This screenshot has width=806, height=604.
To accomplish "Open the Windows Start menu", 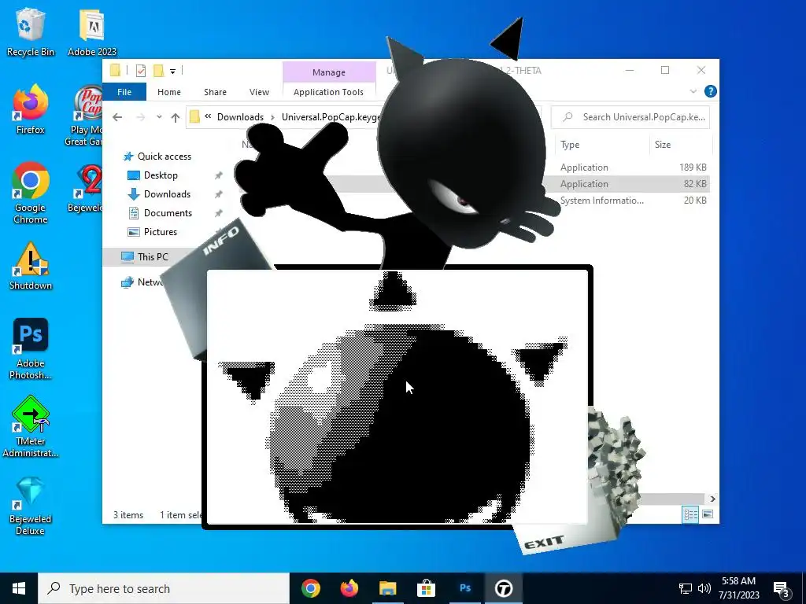I will click(19, 588).
